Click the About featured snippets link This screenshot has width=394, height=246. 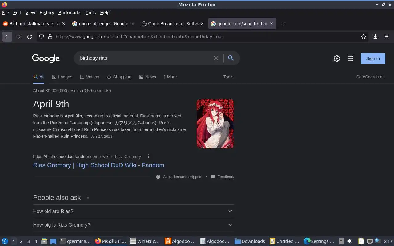(x=183, y=177)
